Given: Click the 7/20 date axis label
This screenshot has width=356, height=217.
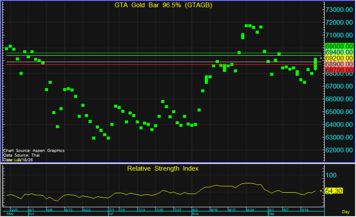Looking at the screenshot, I should 159,210.
